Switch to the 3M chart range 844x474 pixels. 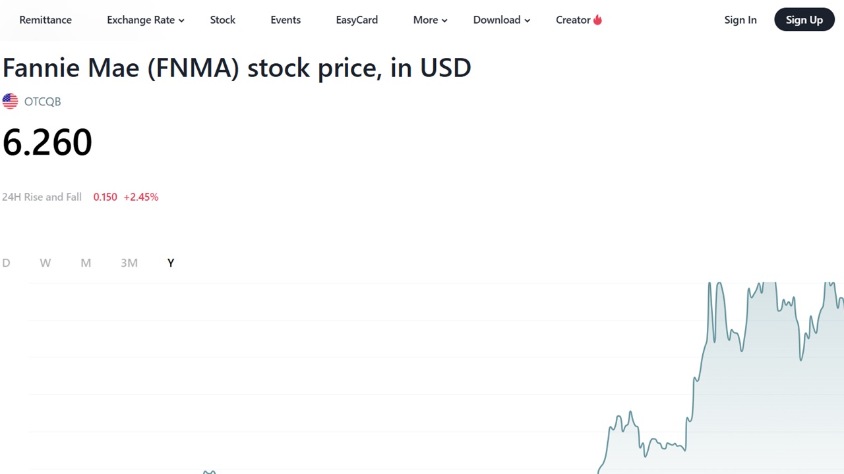tap(129, 263)
